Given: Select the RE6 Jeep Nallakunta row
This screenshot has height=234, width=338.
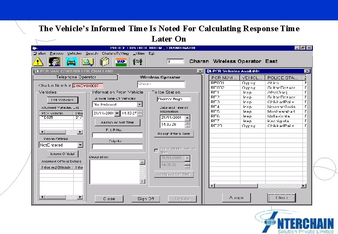Looking at the screenshot, I should click(257, 116).
